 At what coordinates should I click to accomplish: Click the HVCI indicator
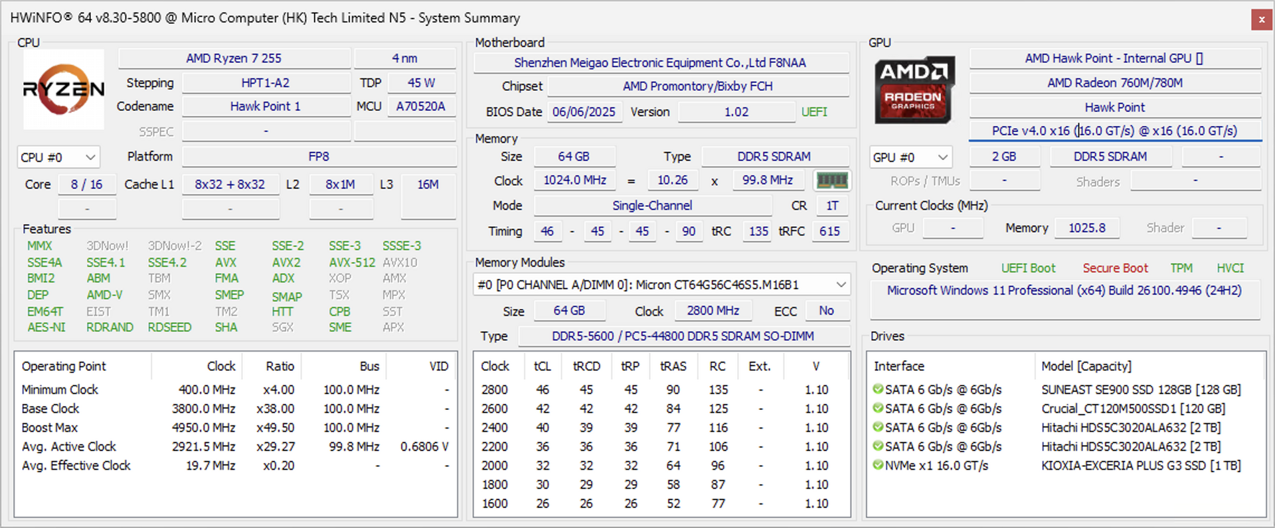(1230, 268)
